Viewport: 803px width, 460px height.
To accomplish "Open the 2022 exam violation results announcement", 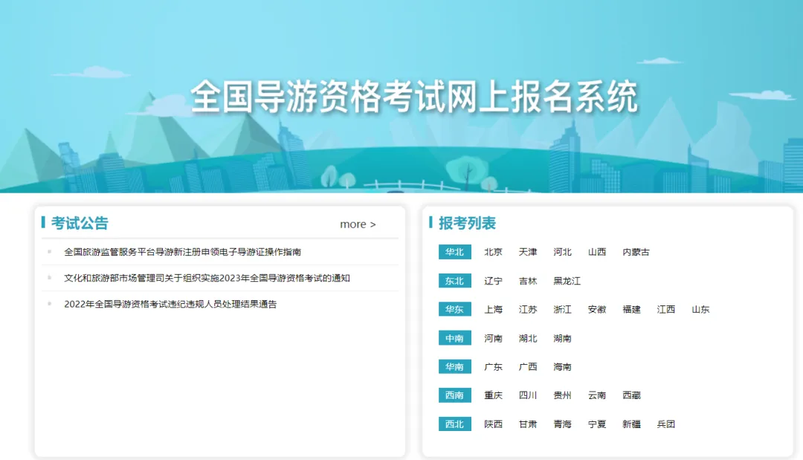I will pyautogui.click(x=170, y=304).
